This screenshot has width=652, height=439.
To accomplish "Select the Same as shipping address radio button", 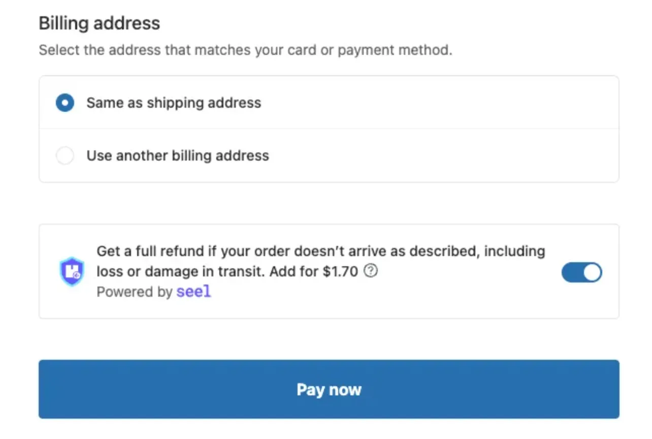I will click(x=65, y=103).
